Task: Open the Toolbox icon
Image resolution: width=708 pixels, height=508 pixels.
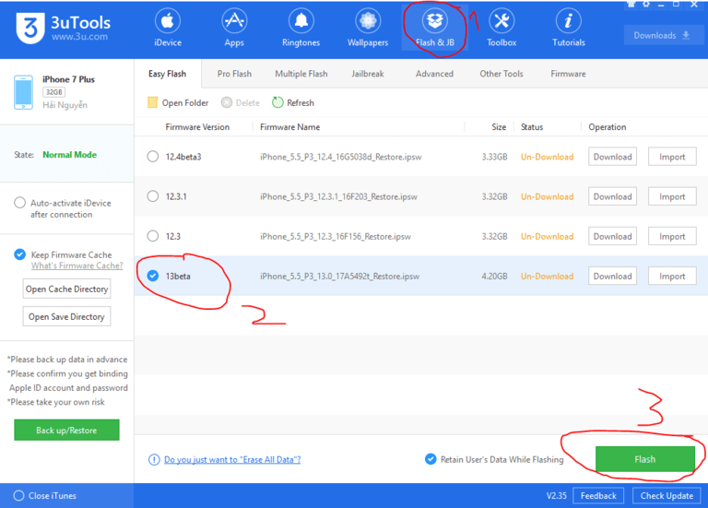Action: point(501,22)
